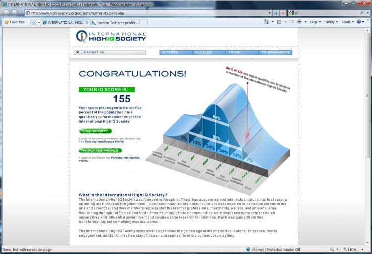Click the vertical page scrollbar thumb
The height and width of the screenshot is (254, 372).
pyautogui.click(x=367, y=96)
